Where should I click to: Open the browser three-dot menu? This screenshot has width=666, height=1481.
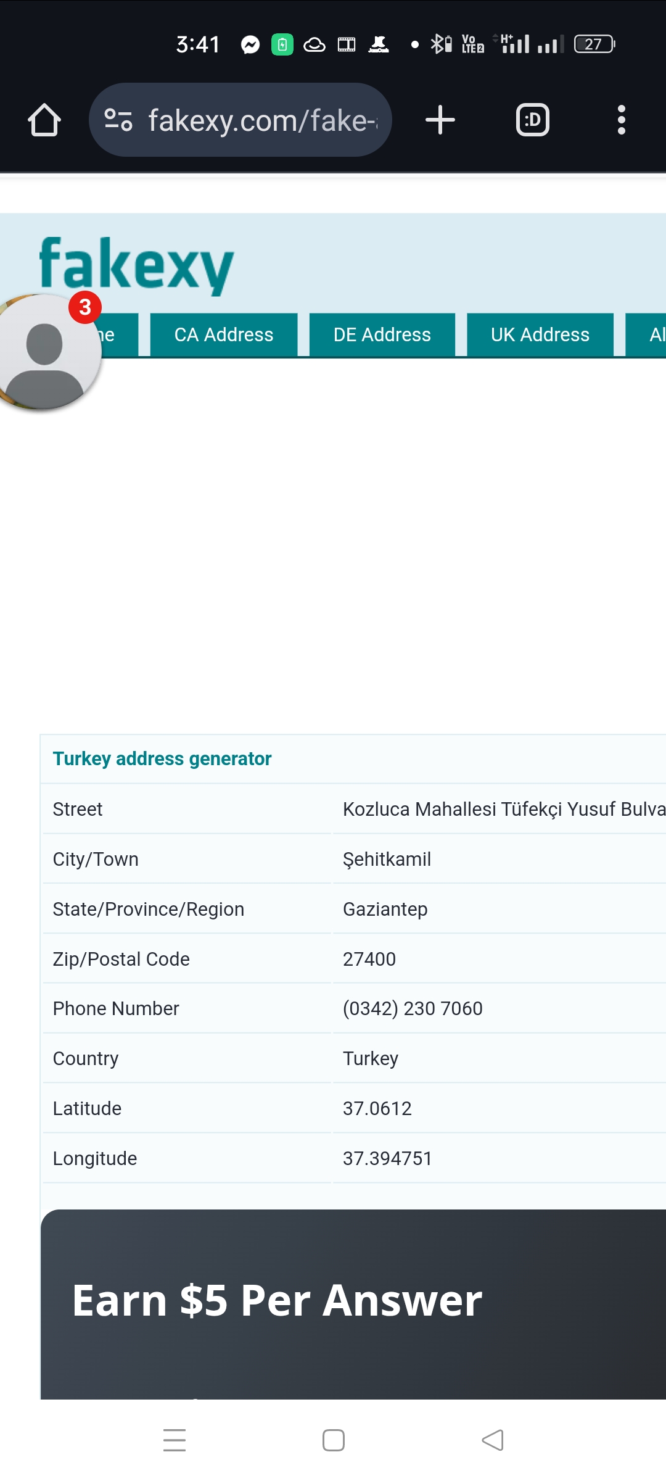[x=621, y=120]
